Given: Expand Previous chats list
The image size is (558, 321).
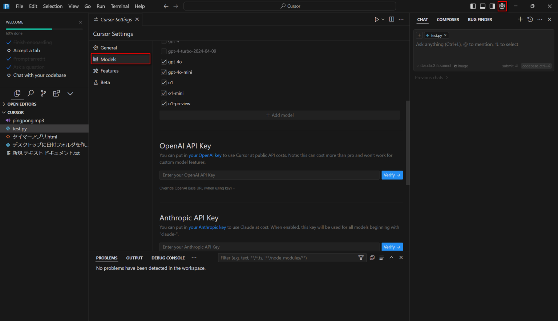Looking at the screenshot, I should [x=432, y=78].
